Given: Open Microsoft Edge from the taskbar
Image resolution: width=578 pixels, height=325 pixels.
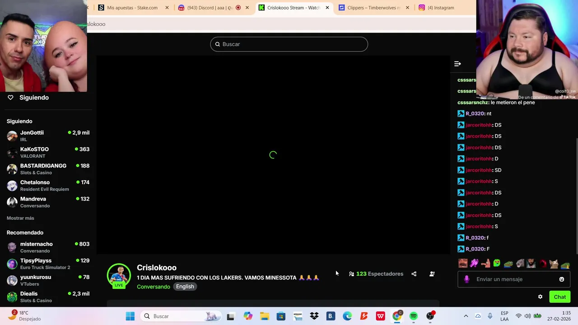Looking at the screenshot, I should (x=347, y=316).
